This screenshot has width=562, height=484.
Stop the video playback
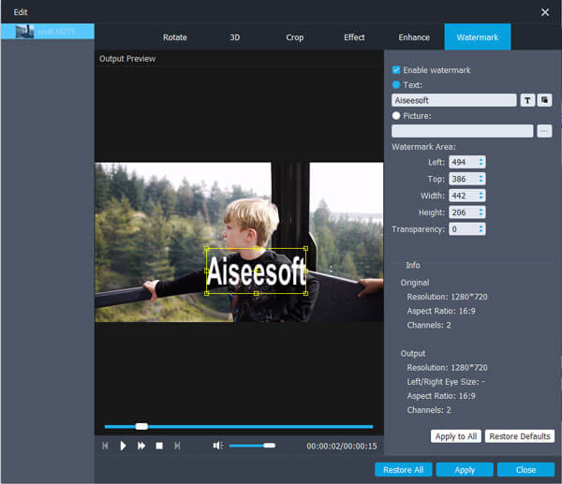[159, 446]
